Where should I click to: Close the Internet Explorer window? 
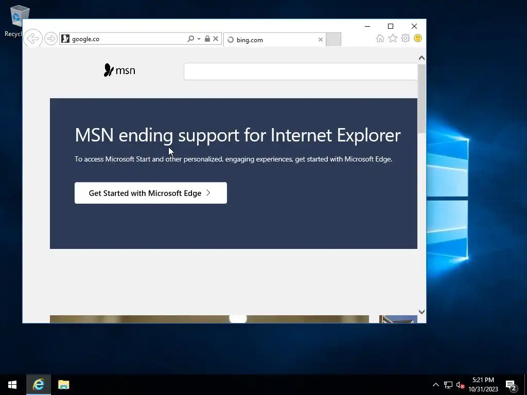coord(414,26)
